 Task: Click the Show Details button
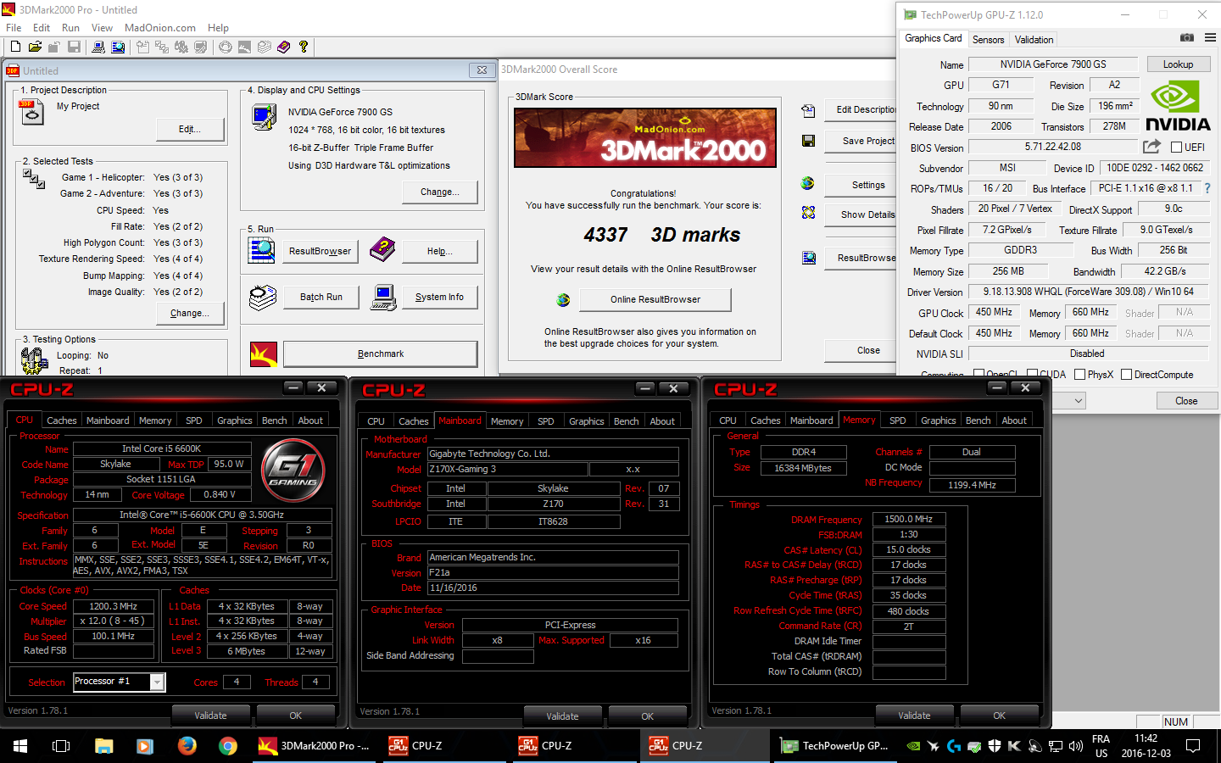(x=861, y=214)
